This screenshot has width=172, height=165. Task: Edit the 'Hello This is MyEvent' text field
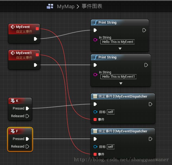[117, 42]
